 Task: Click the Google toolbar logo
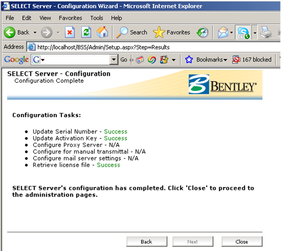(16, 59)
